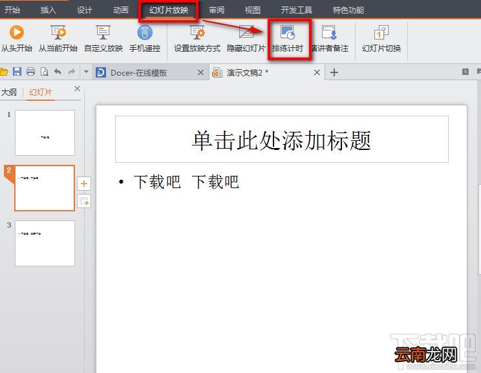Open the 动画 ribbon tab
The image size is (481, 373).
[120, 10]
